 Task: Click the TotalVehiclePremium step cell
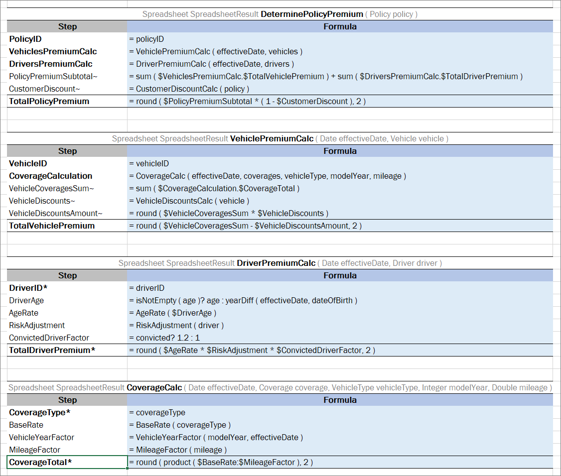point(67,226)
